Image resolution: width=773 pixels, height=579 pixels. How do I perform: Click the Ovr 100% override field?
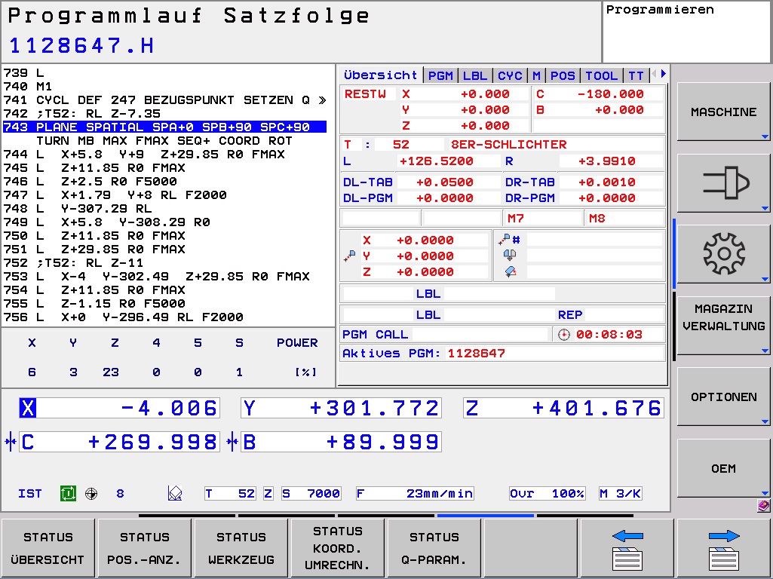point(548,493)
